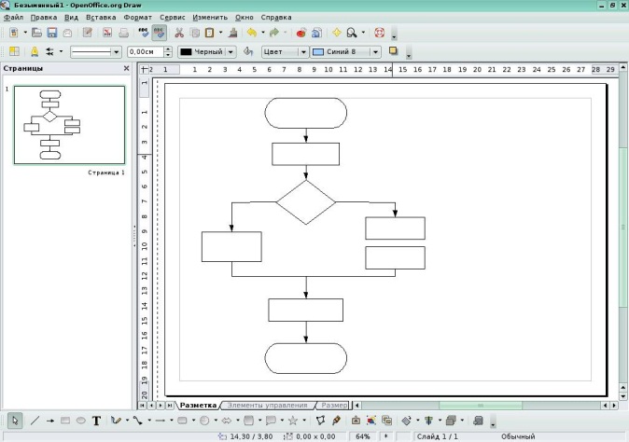Toggle the Shadow button in the toolbar
Image resolution: width=629 pixels, height=442 pixels.
pyautogui.click(x=393, y=51)
